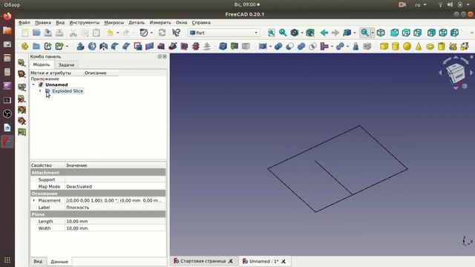Collapse the Unnamed document tree node

[x=33, y=85]
